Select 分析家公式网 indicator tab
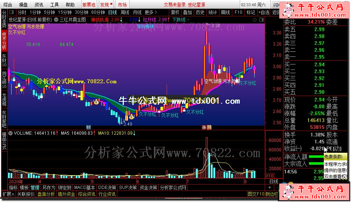 tap(173, 188)
